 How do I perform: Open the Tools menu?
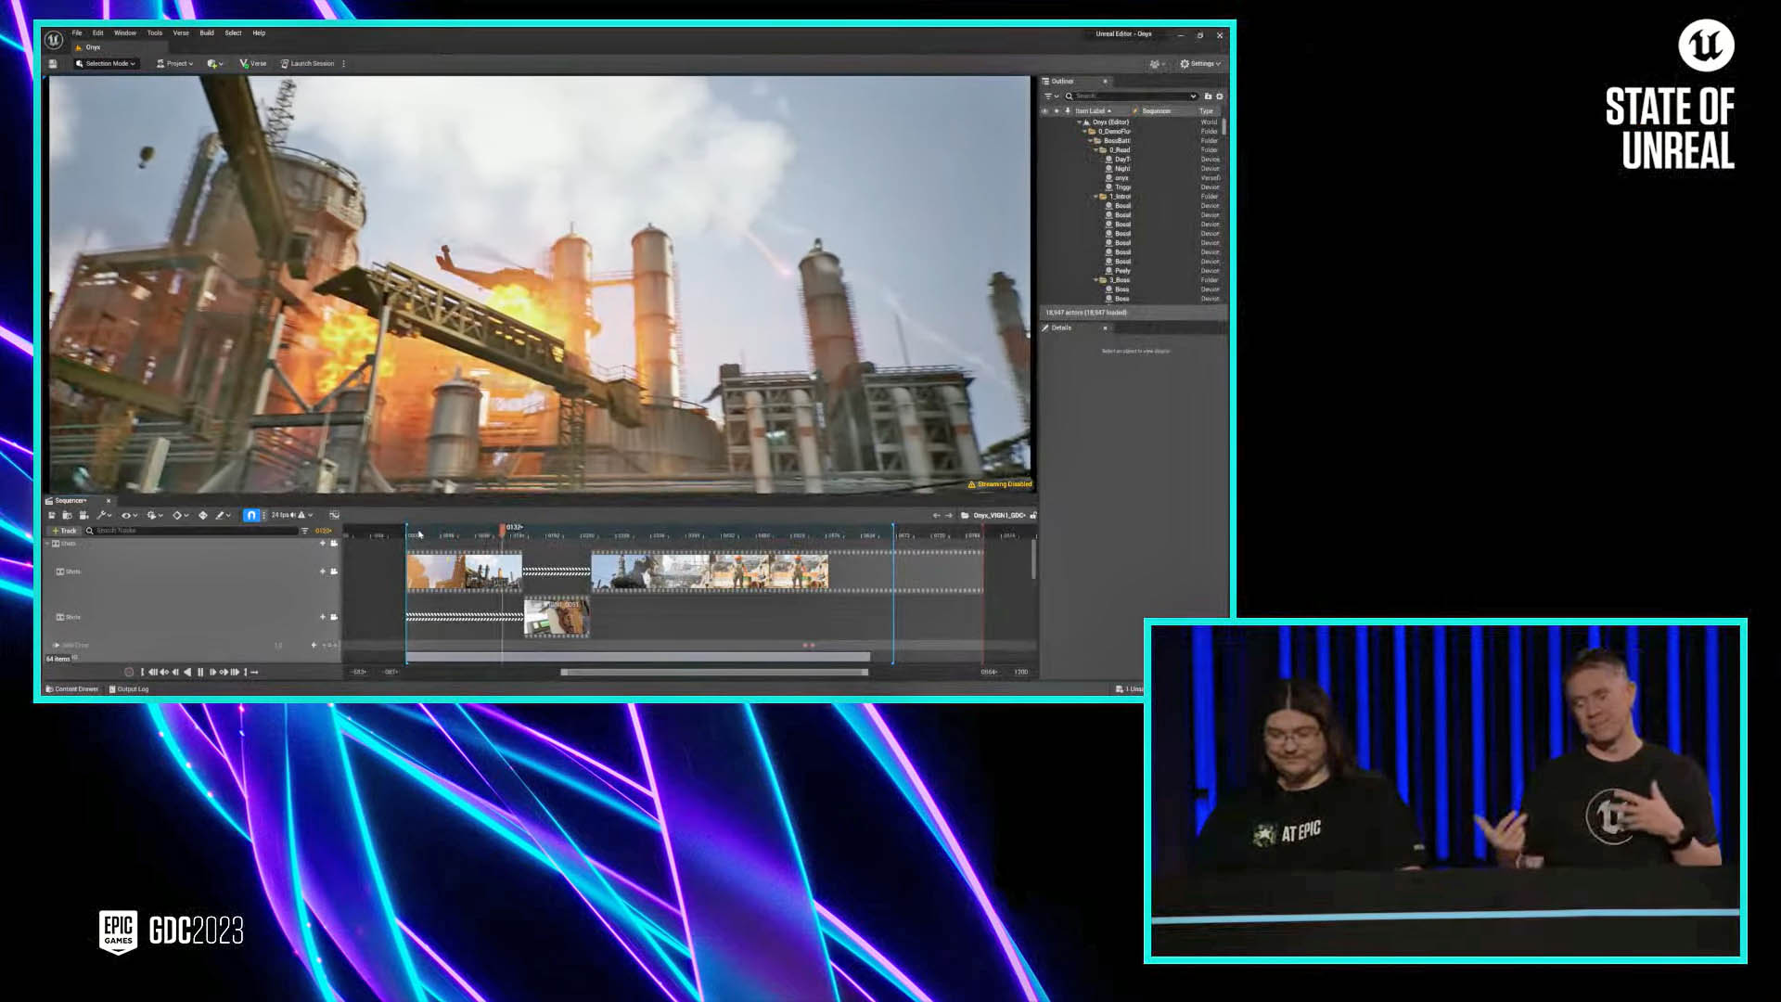click(x=155, y=33)
